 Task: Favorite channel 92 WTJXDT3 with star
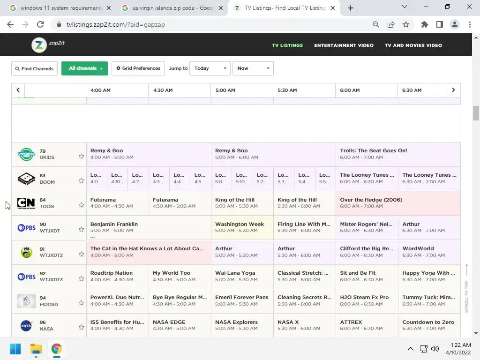tap(81, 278)
